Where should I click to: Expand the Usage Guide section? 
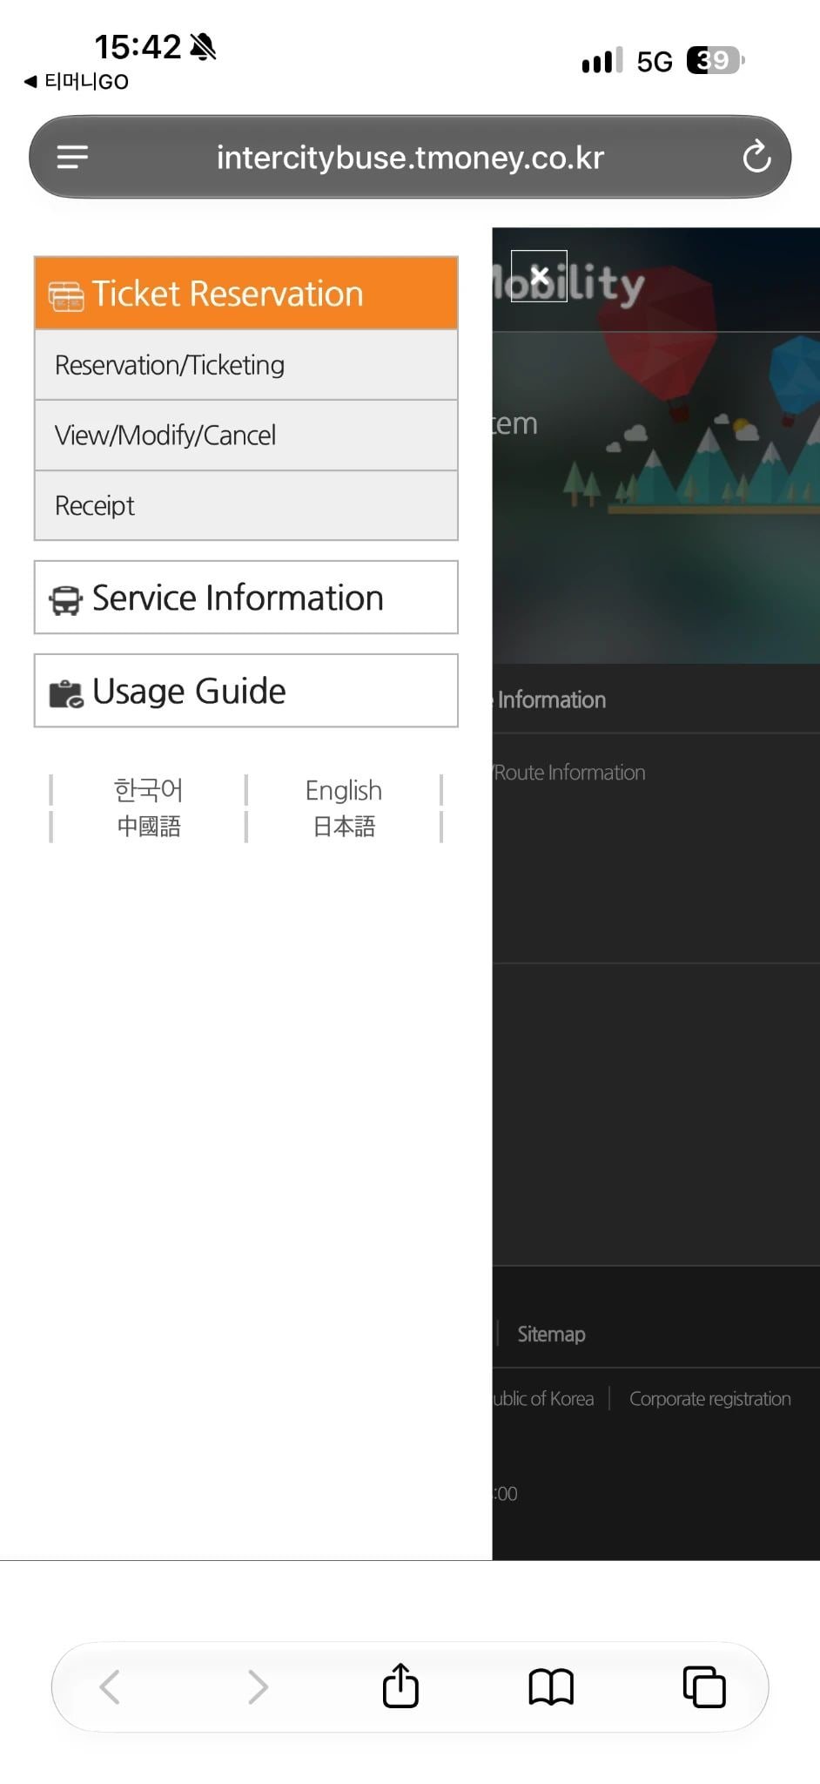(246, 691)
